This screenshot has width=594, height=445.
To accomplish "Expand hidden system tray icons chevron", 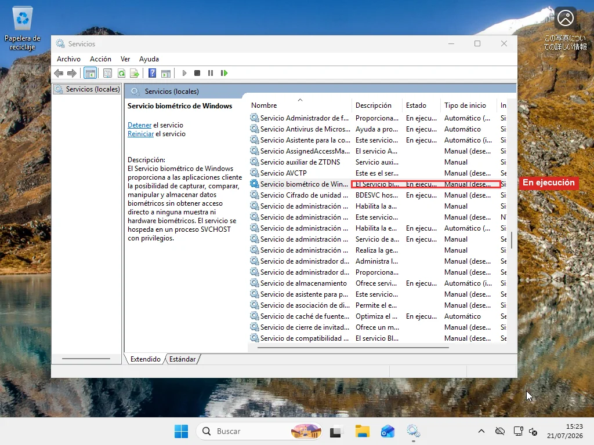I will (x=481, y=431).
